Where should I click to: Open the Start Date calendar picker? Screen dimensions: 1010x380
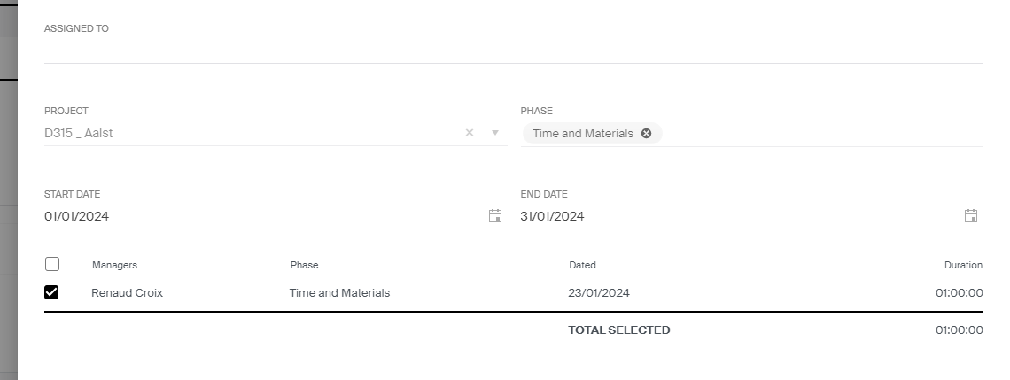494,216
